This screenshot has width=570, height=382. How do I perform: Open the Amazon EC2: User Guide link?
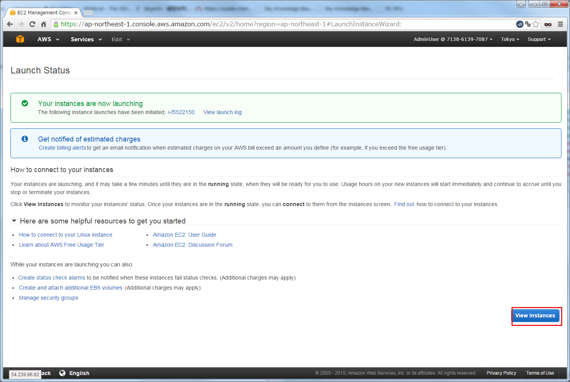pos(184,235)
